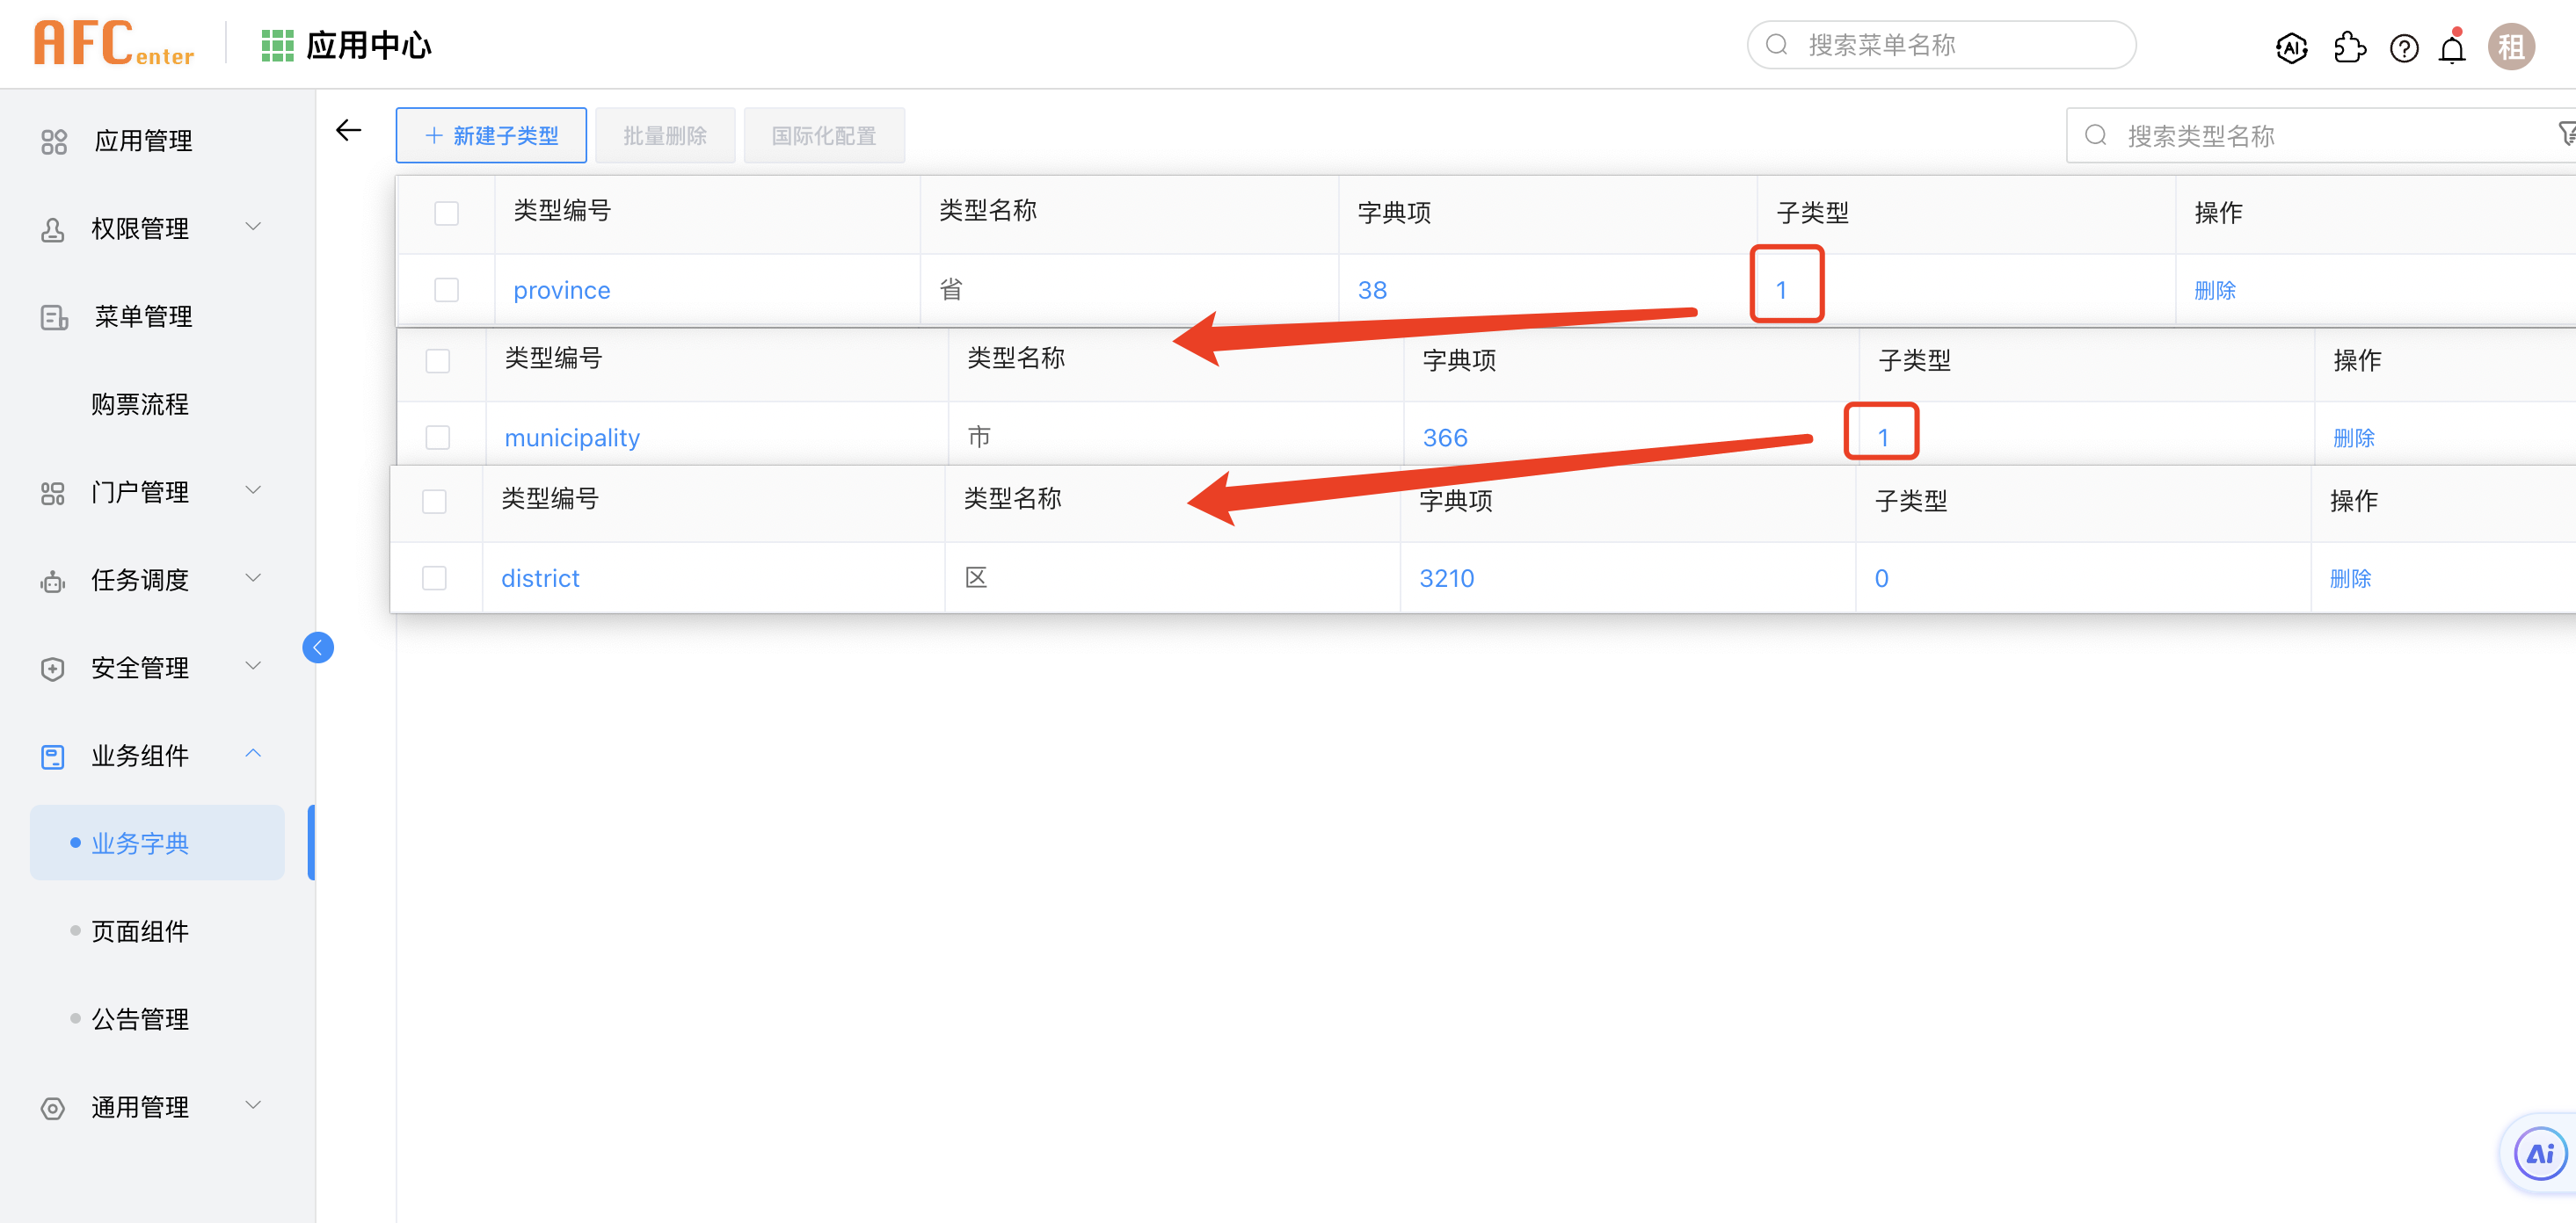This screenshot has height=1223, width=2576.
Task: Open the floating Ai chat bubble
Action: pos(2539,1154)
